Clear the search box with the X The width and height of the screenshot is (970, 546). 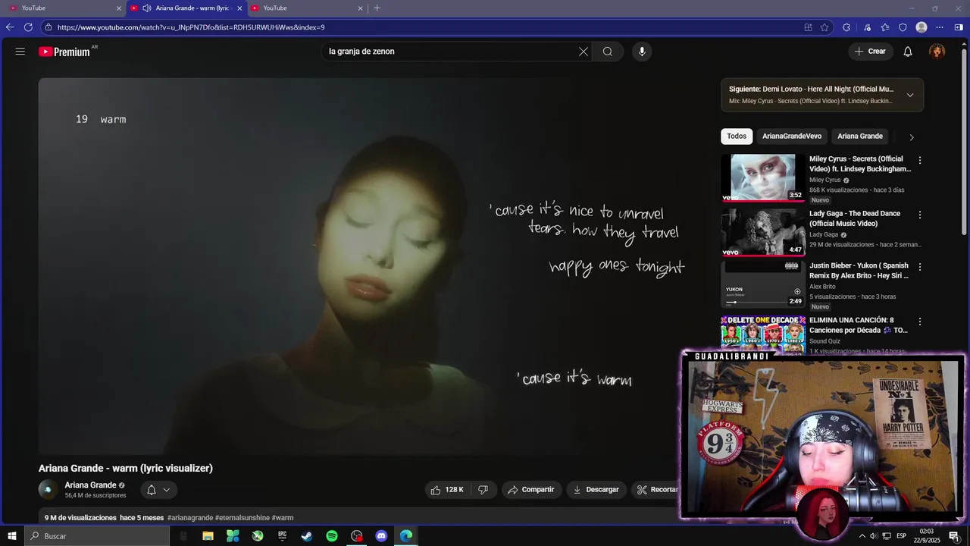click(x=584, y=52)
